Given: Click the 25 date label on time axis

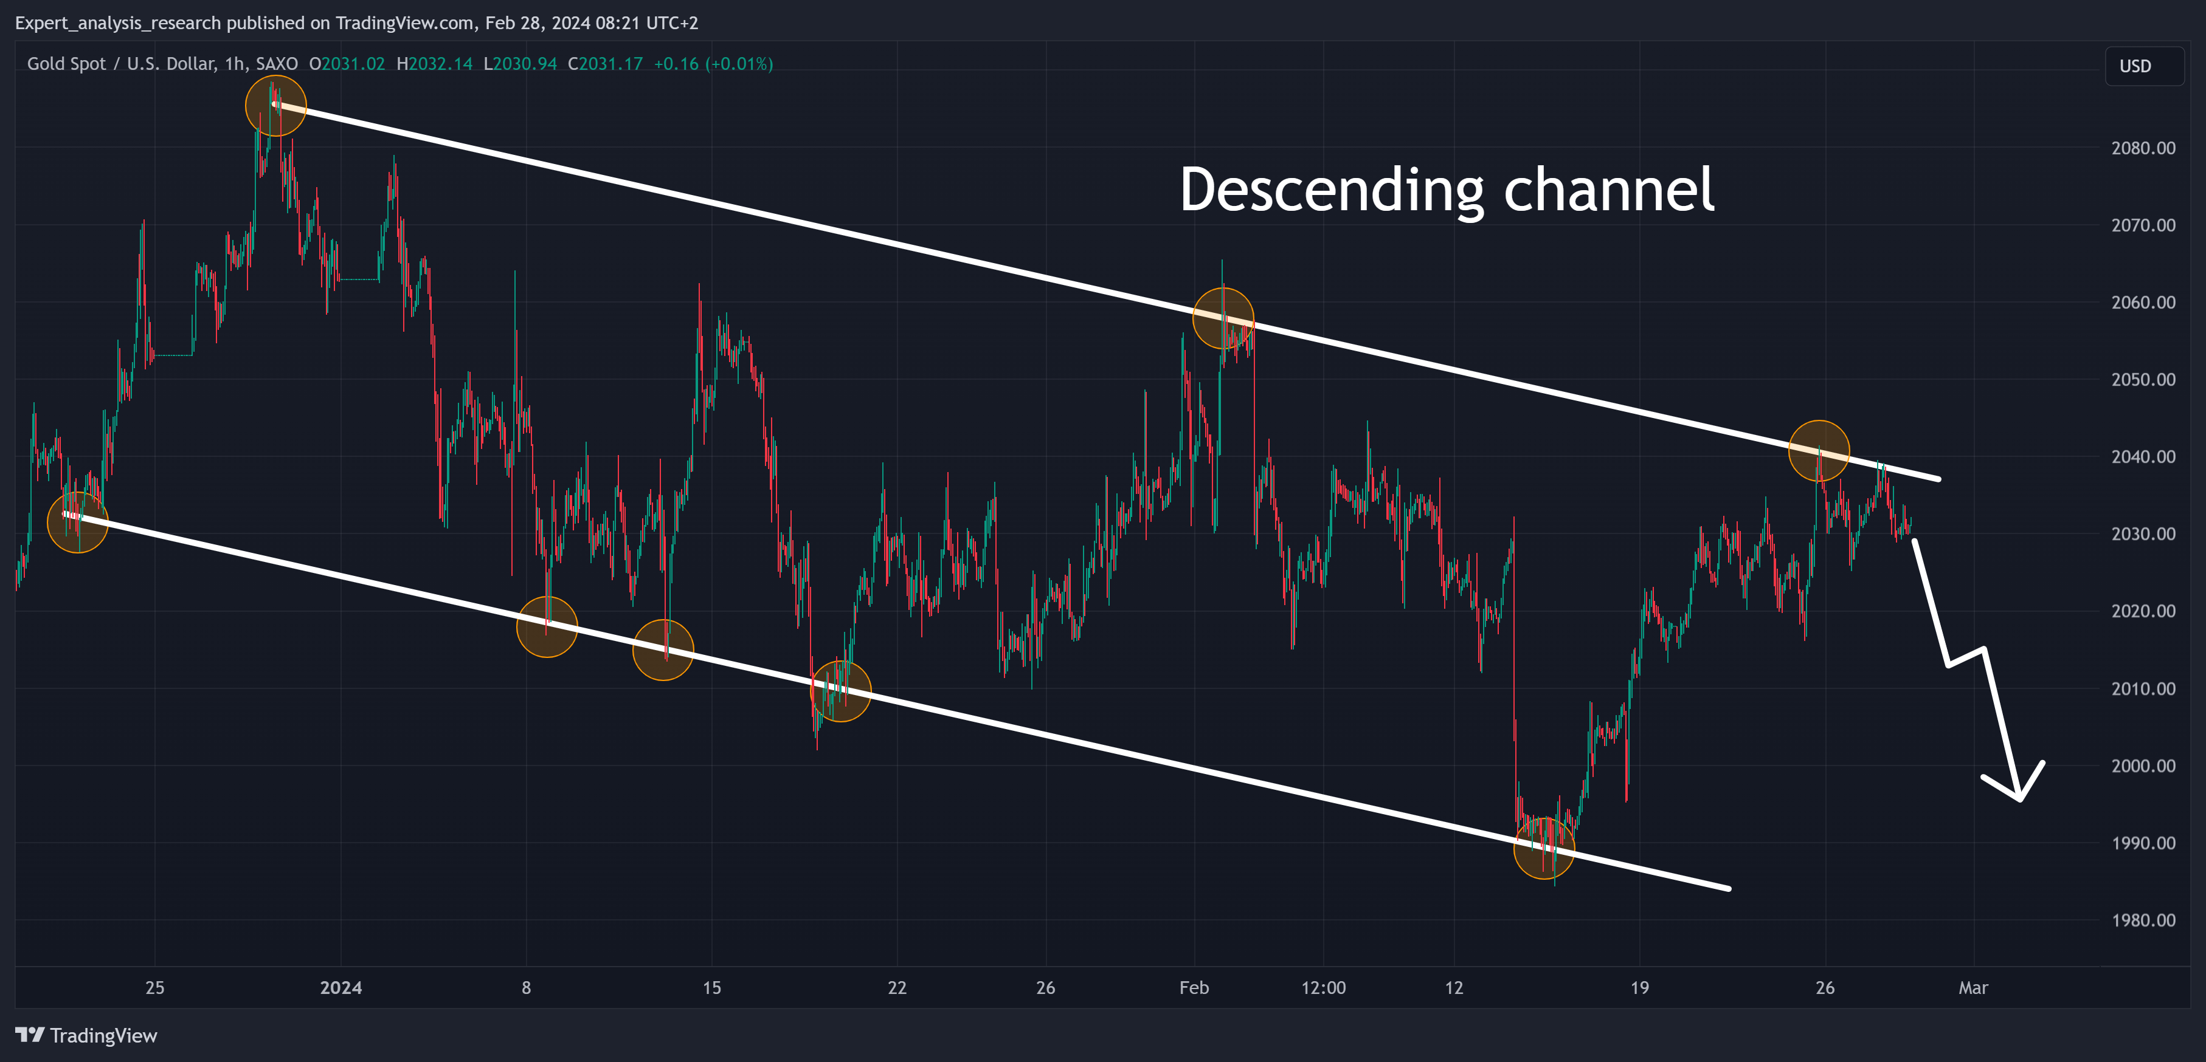Looking at the screenshot, I should pyautogui.click(x=154, y=987).
